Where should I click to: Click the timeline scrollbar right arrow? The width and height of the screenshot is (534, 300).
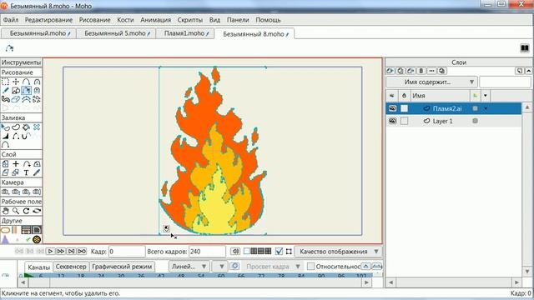366,282
